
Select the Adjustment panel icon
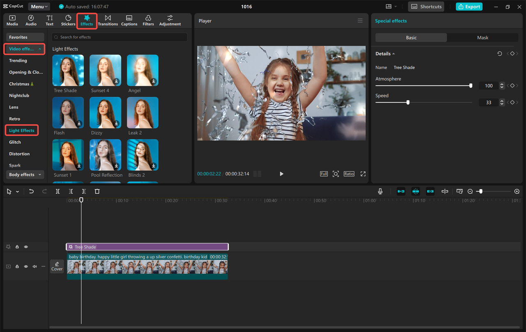pyautogui.click(x=170, y=20)
